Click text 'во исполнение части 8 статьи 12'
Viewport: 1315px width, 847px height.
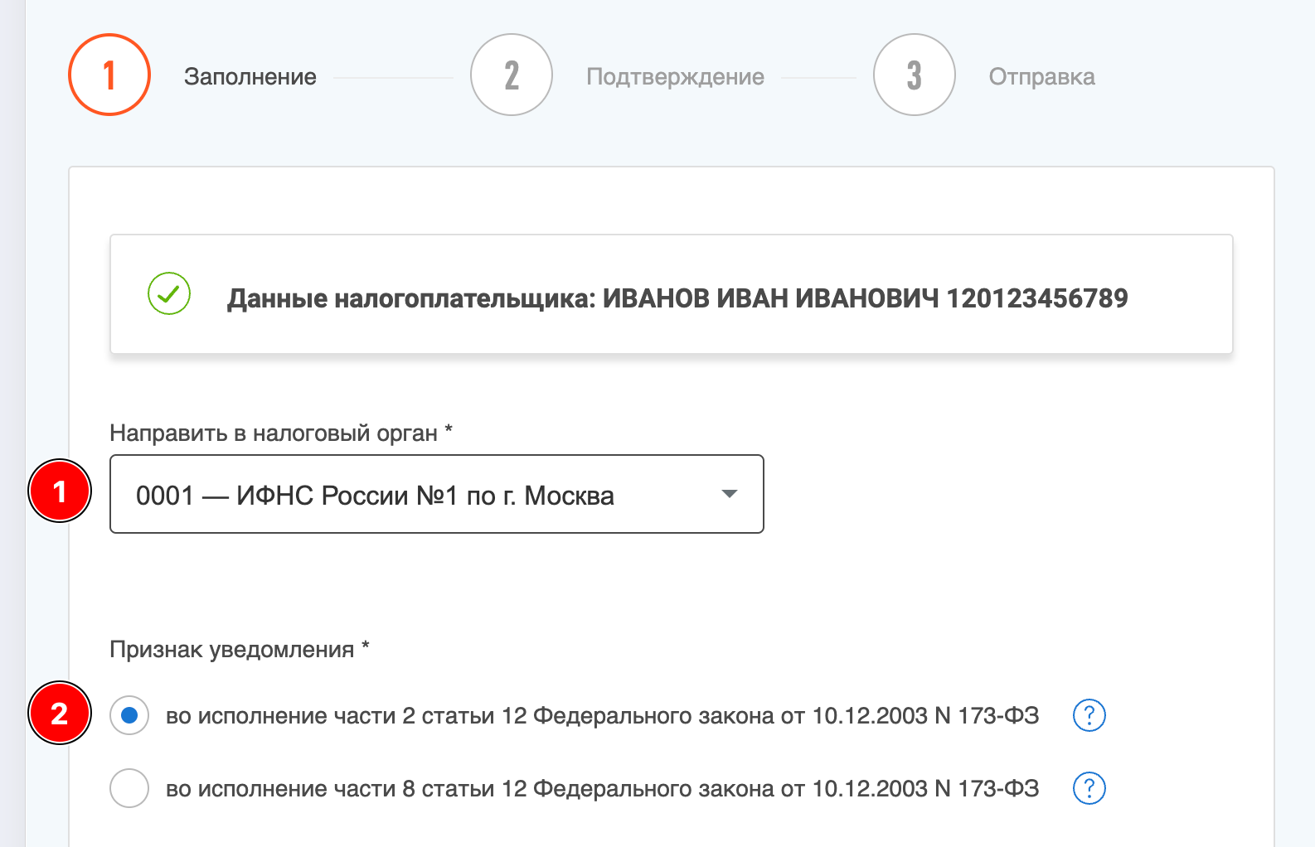pyautogui.click(x=347, y=789)
